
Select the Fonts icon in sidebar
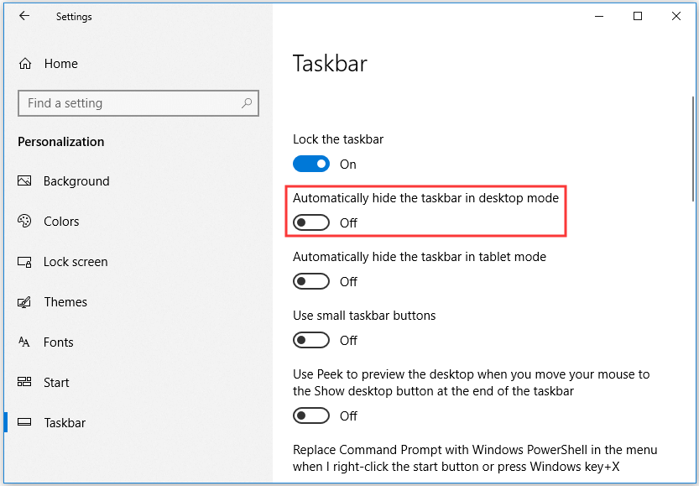pos(25,342)
